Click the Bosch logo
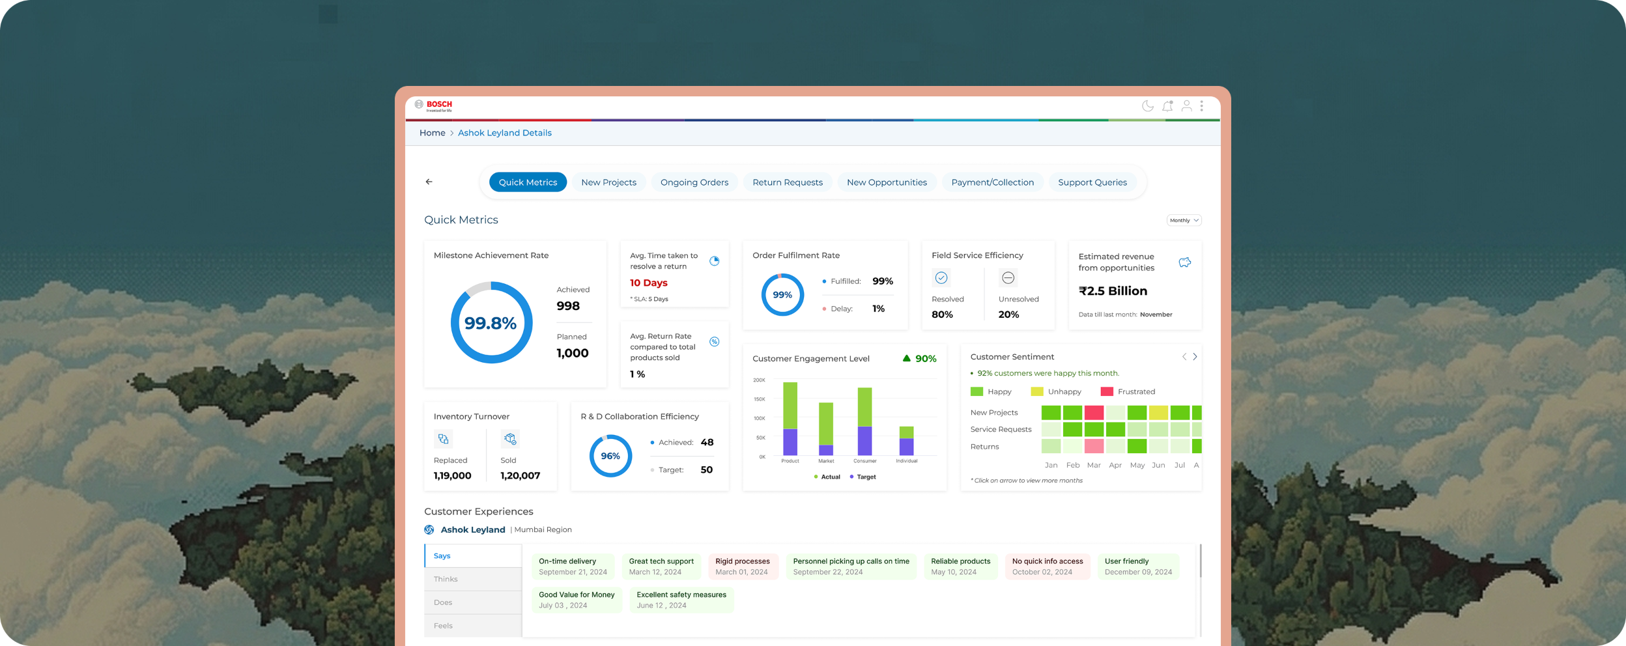This screenshot has width=1626, height=646. point(433,105)
